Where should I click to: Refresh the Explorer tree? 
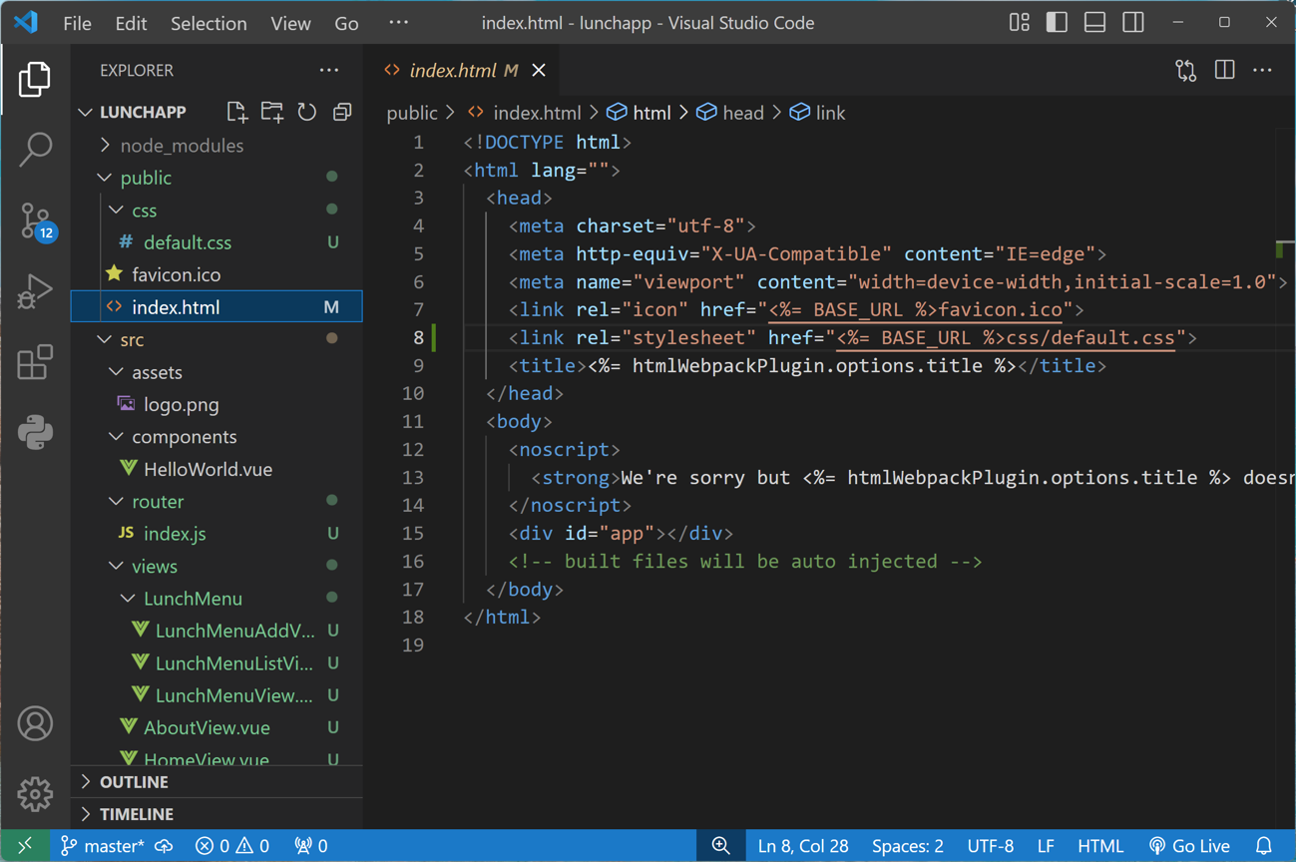pos(307,112)
